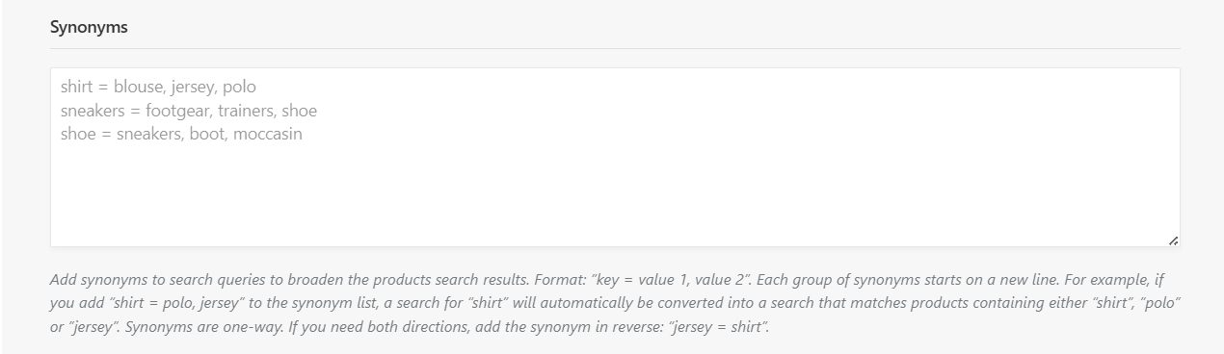Click the word boot in the placeholder
Image resolution: width=1224 pixels, height=354 pixels.
[207, 134]
